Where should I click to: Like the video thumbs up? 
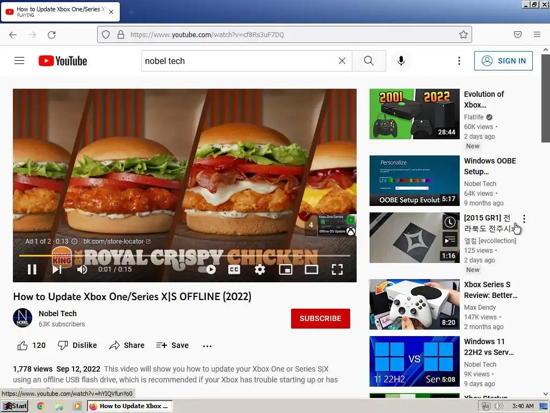32,346
